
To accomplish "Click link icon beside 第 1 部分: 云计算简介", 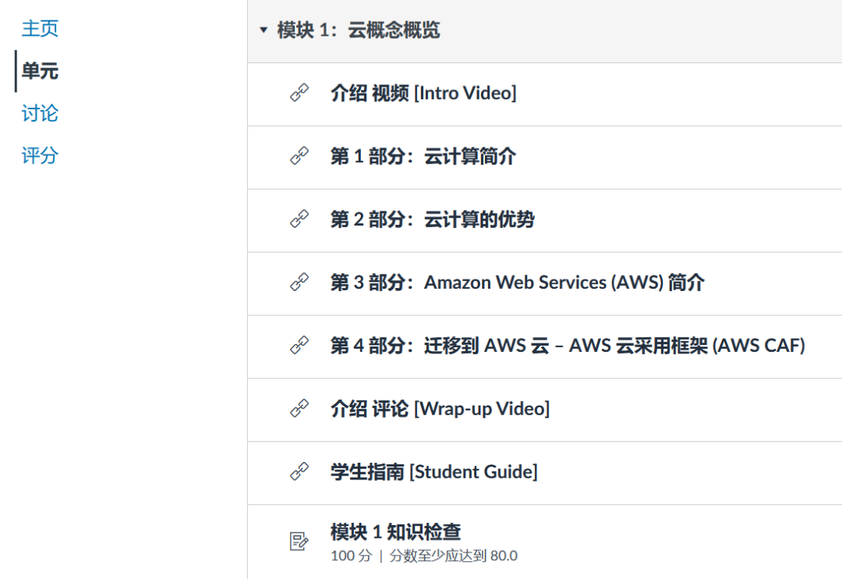I will (x=299, y=156).
